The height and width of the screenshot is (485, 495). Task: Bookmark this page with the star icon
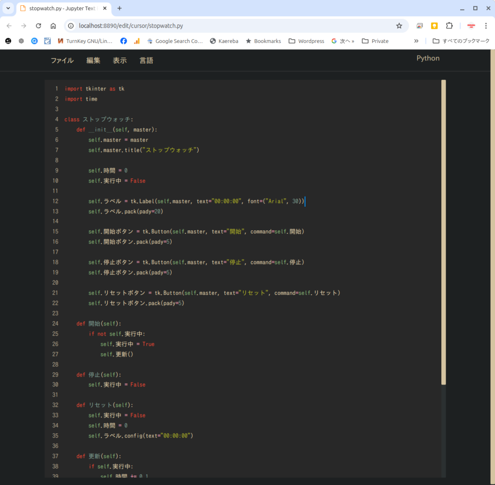coord(399,26)
